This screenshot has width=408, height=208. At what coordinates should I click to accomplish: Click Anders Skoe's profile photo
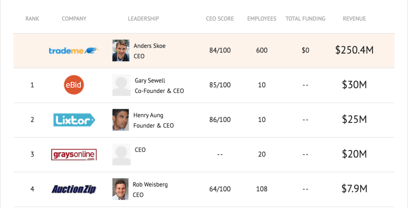click(x=121, y=51)
